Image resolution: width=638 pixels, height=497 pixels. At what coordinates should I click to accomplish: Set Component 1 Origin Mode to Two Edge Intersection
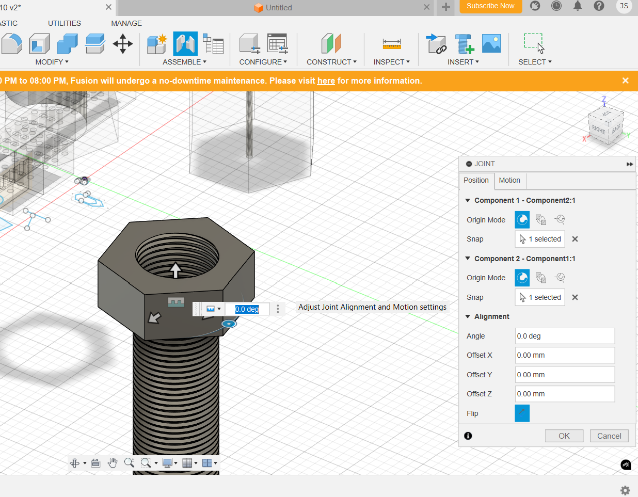pos(560,220)
